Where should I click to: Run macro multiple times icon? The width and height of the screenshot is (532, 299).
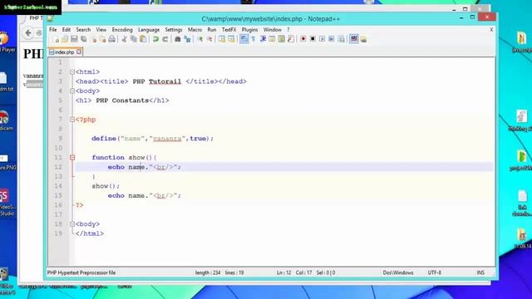[332, 39]
